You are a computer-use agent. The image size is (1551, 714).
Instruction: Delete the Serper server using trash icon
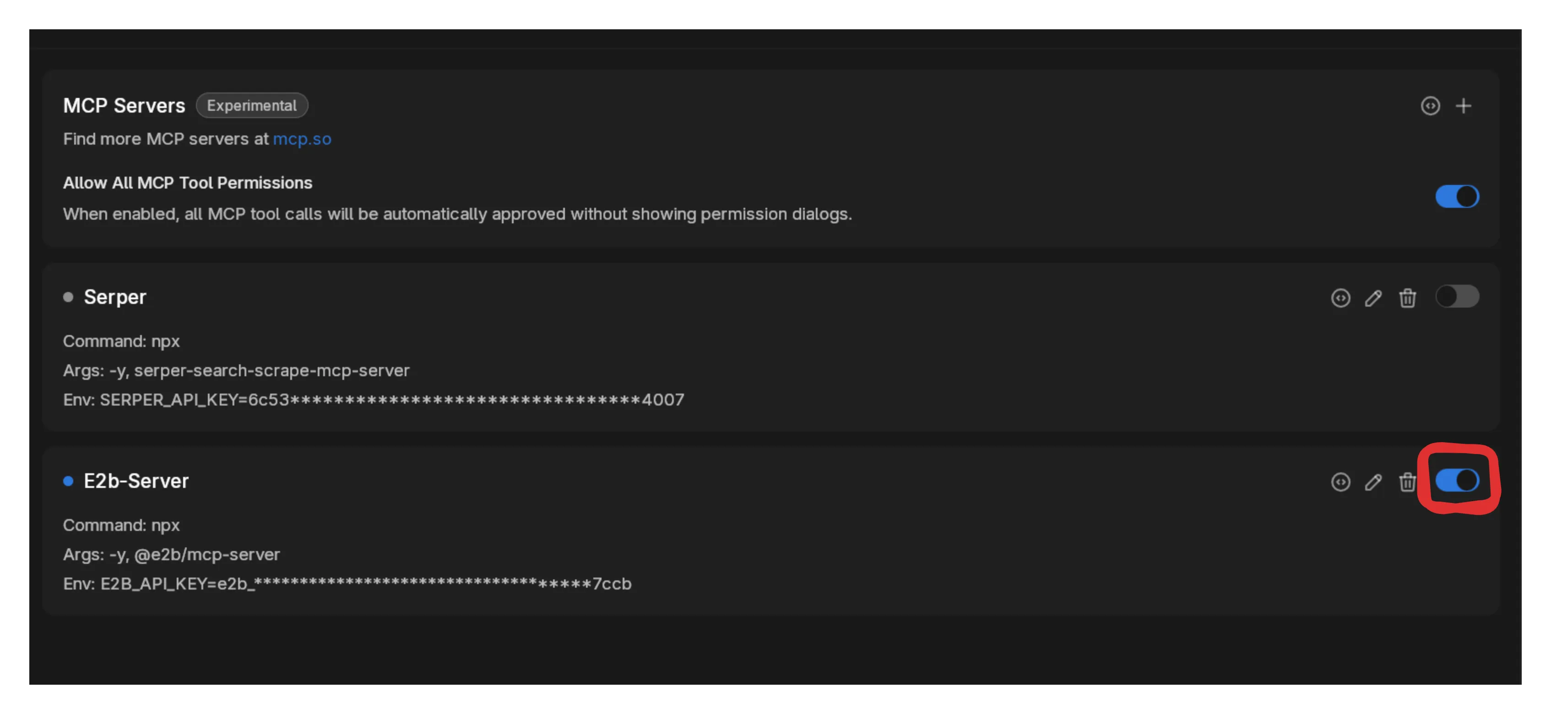(x=1407, y=298)
